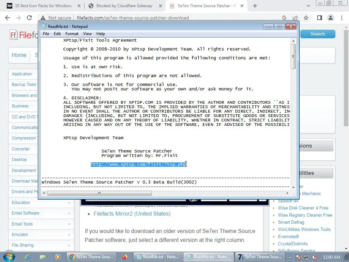Switch to Se7en Theme Source Patcher app taskbar button
Image resolution: width=349 pixels, height=262 pixels.
260,257
